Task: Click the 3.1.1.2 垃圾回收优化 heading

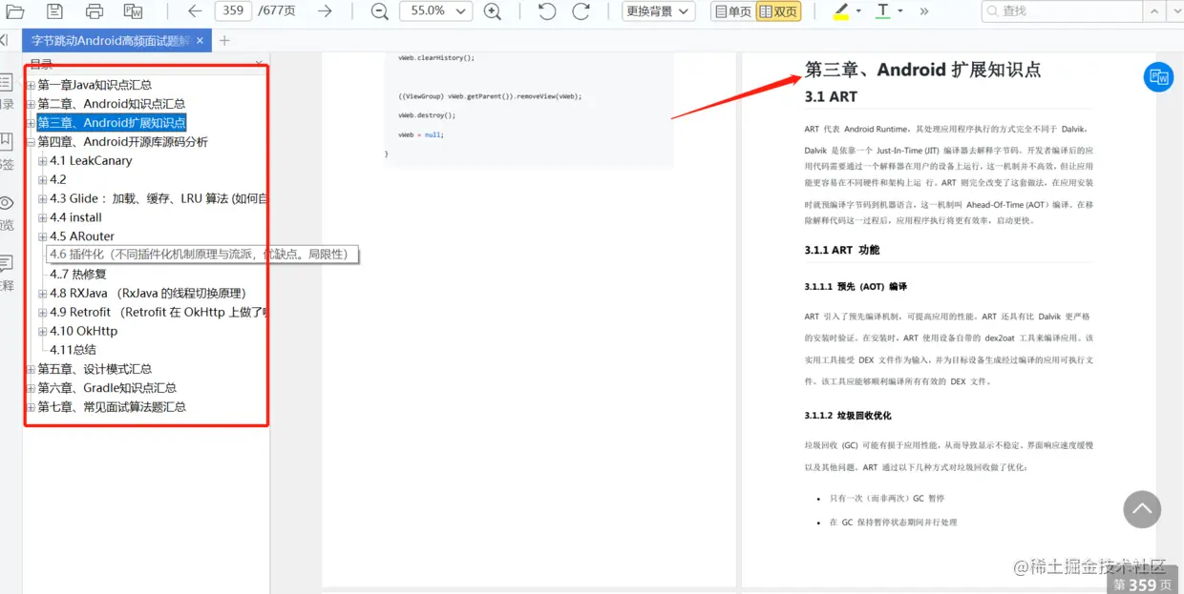Action: (x=848, y=416)
